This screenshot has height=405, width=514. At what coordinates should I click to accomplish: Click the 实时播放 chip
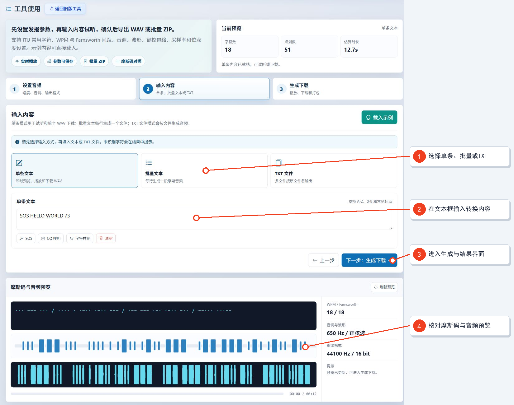click(x=26, y=61)
